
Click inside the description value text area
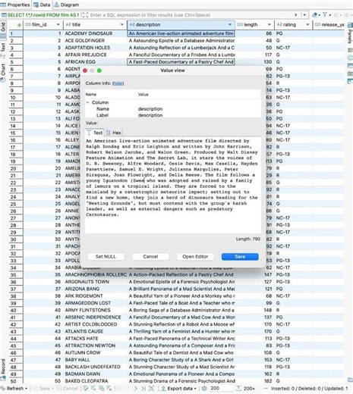(x=173, y=185)
